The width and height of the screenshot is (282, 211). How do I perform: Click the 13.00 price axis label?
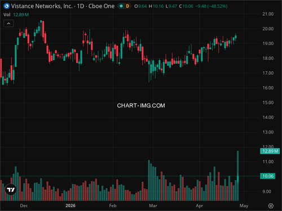click(x=268, y=132)
